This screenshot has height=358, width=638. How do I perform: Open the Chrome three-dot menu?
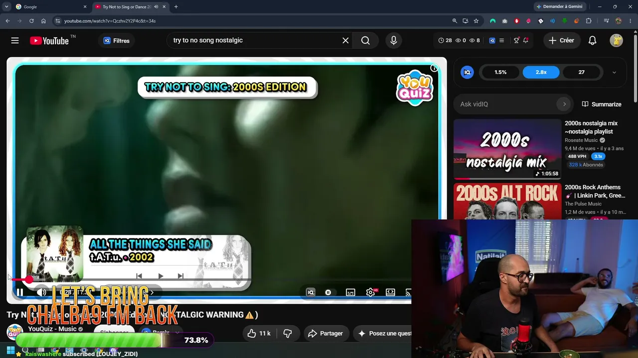630,21
